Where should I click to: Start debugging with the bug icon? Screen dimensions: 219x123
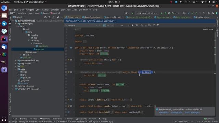pos(166,13)
